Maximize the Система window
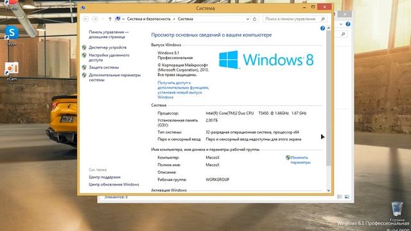The height and width of the screenshot is (231, 411). click(x=313, y=7)
